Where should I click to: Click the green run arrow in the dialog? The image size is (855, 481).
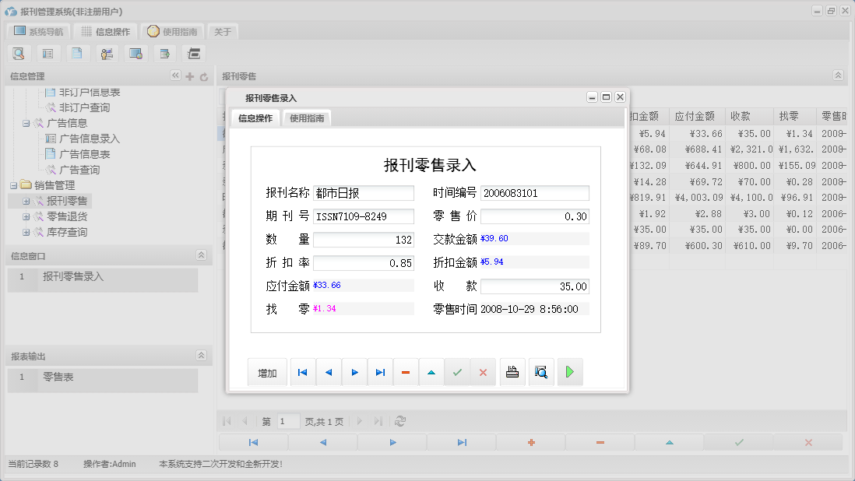tap(569, 372)
